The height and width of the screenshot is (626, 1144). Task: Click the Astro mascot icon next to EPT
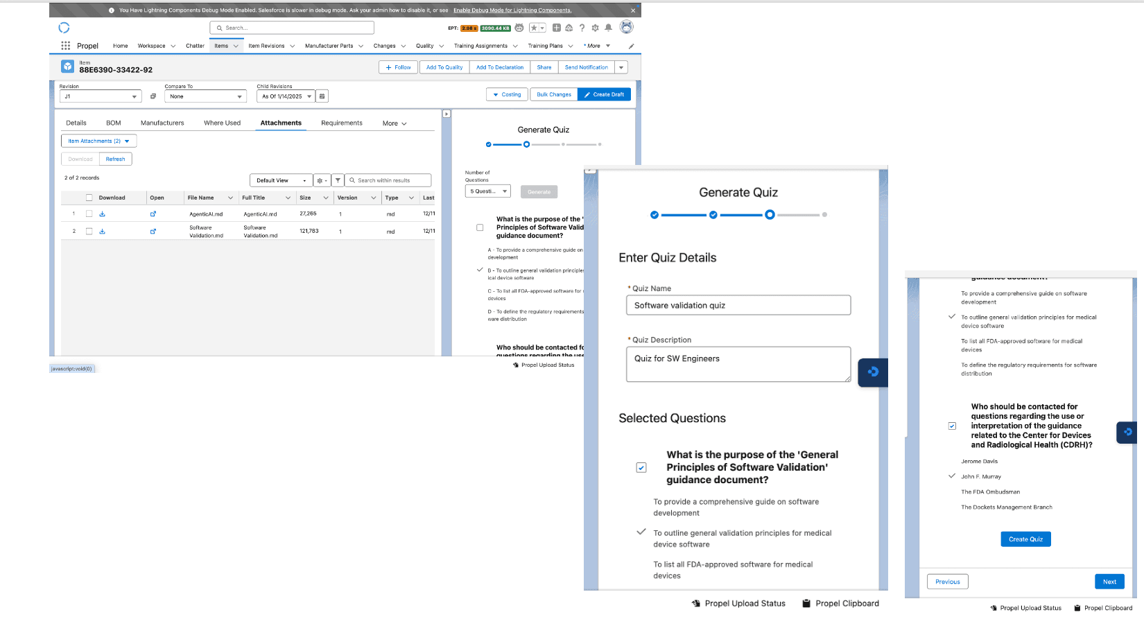pos(519,28)
